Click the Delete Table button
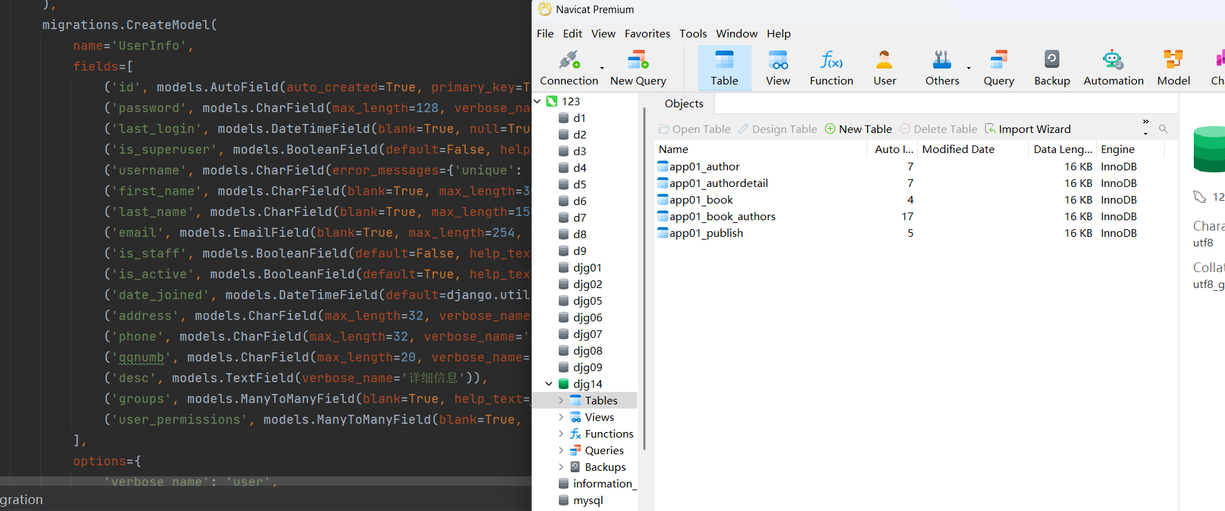This screenshot has width=1225, height=511. click(x=938, y=129)
